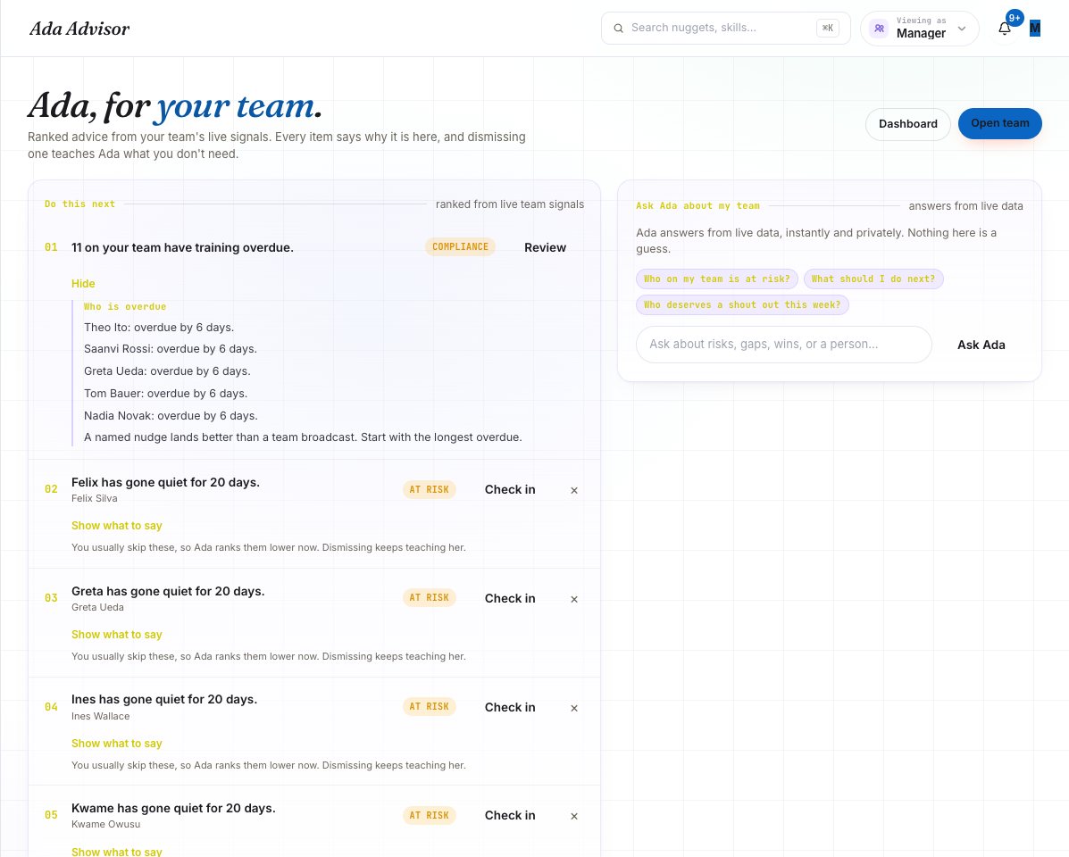
Task: Click the AT RISK tag for Felix
Action: 429,489
